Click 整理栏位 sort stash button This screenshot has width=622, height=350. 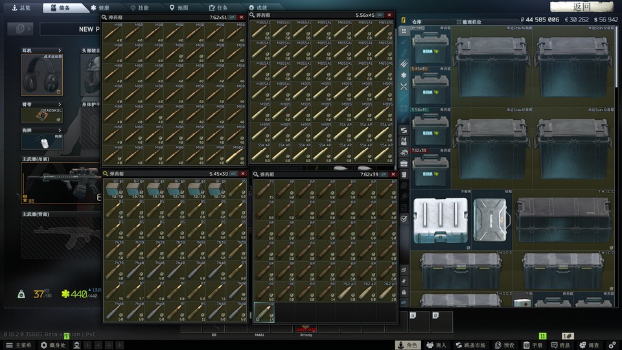[x=469, y=22]
